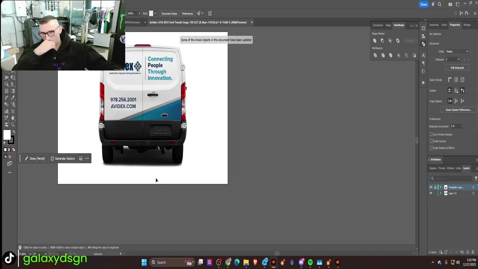
Task: Click the Trim pathfinder icon
Action: 383,55
